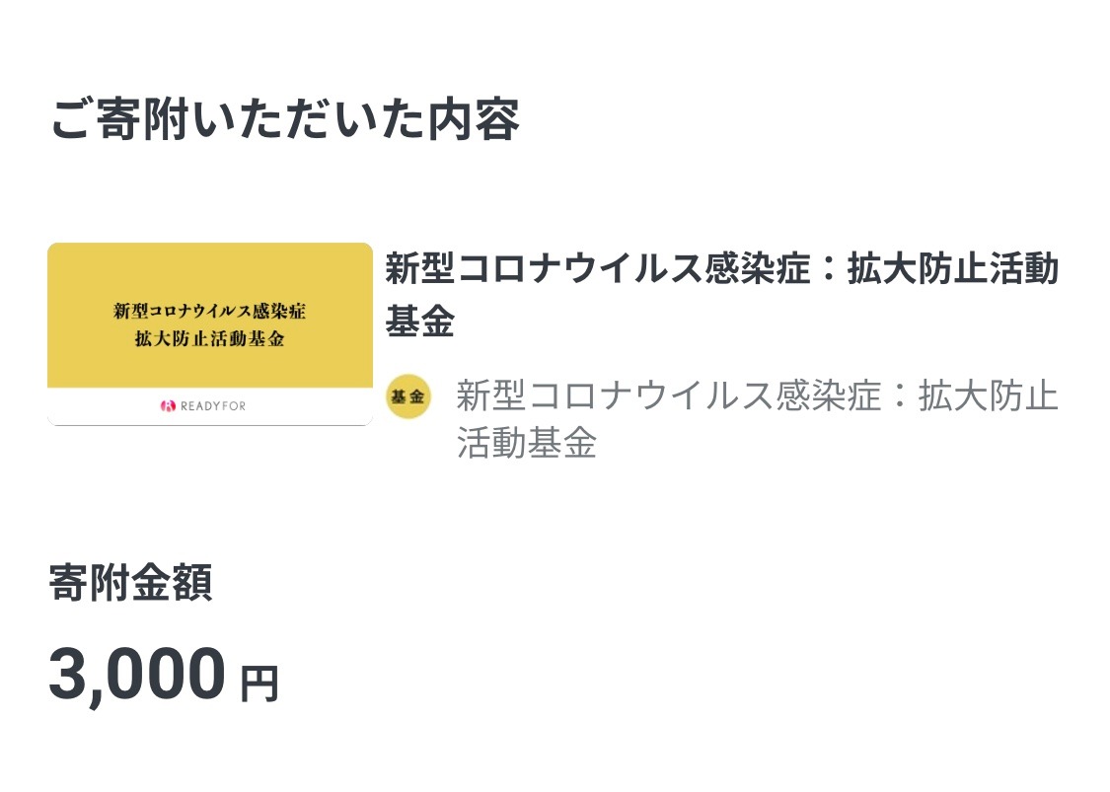
Task: Click 拡大防止活動基金 line inside the yellow card
Action: [x=209, y=339]
